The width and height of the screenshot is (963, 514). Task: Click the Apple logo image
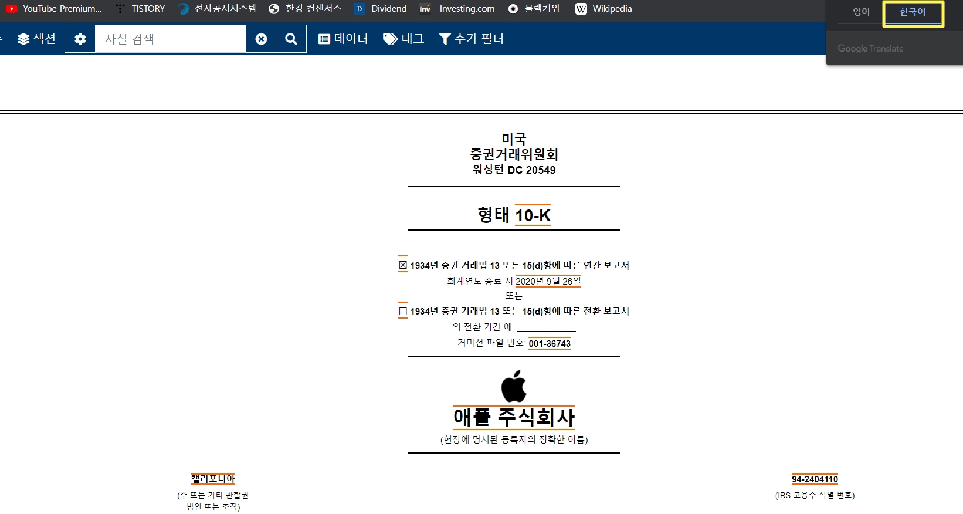coord(514,386)
